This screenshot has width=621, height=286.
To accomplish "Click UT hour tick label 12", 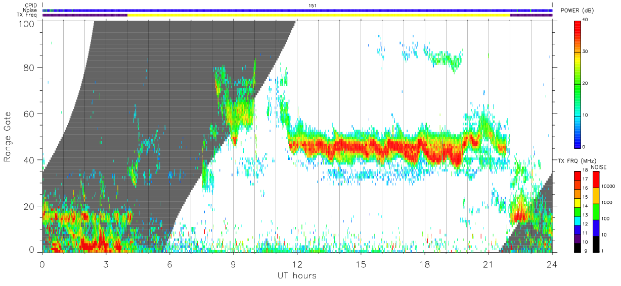I will (297, 264).
